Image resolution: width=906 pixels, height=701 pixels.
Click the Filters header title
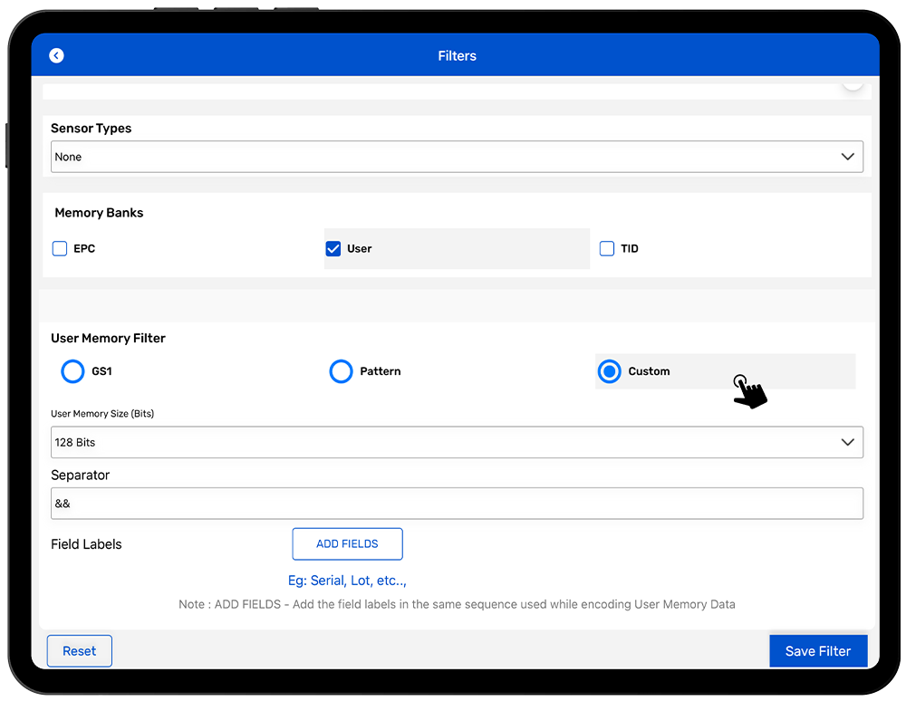point(457,56)
